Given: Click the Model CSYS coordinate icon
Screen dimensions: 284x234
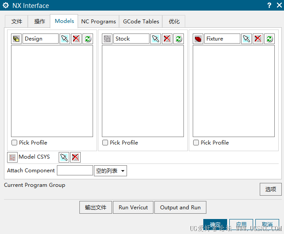Looking at the screenshot, I should click(12, 157).
